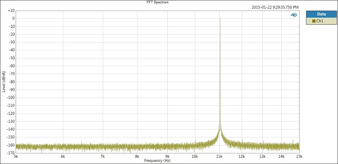
Task: Click the 6k frequency axis tick label
Action: (x=63, y=156)
